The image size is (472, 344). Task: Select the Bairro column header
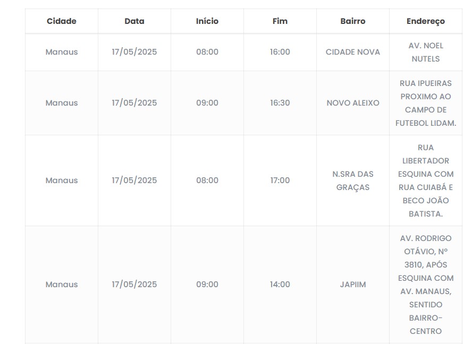[353, 21]
